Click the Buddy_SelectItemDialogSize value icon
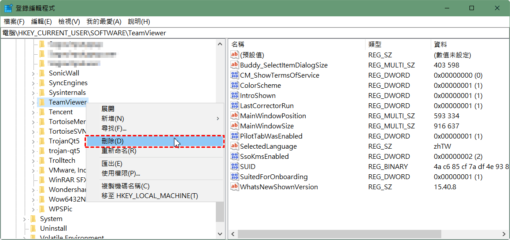Image resolution: width=510 pixels, height=240 pixels. click(234, 65)
